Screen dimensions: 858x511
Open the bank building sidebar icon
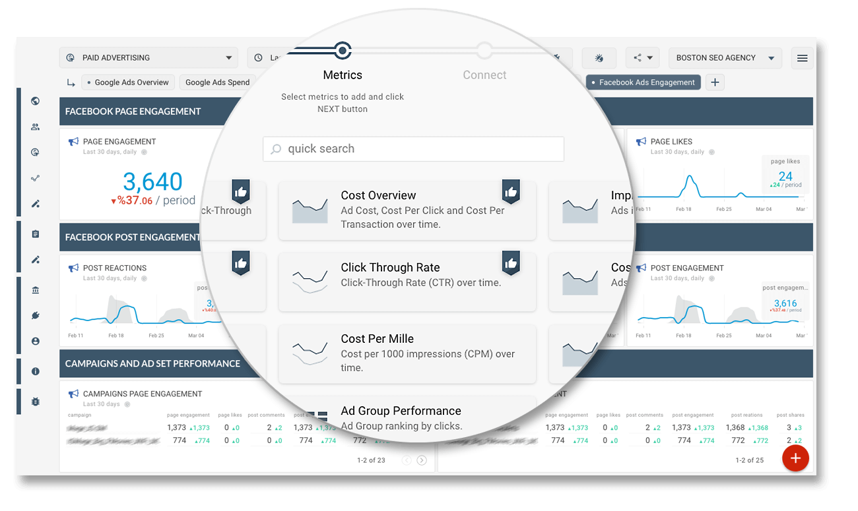[36, 290]
